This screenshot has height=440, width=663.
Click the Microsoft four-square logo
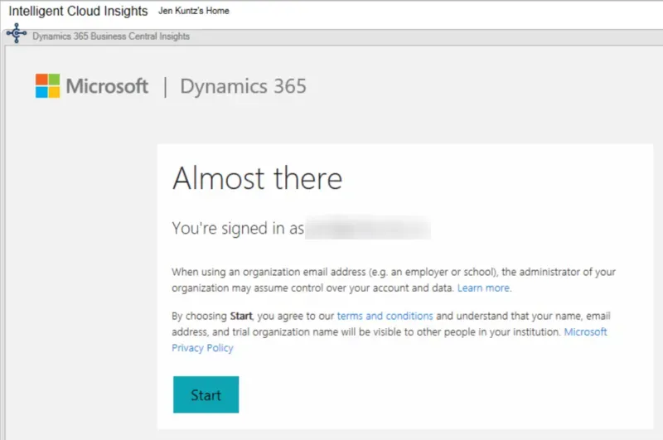(x=48, y=86)
